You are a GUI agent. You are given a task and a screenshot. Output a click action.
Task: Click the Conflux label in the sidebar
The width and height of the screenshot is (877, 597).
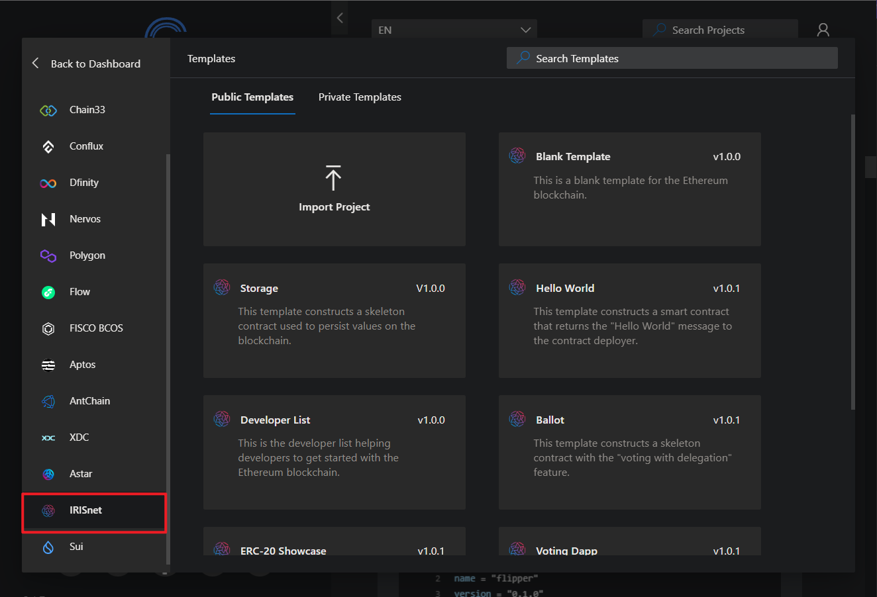(87, 146)
